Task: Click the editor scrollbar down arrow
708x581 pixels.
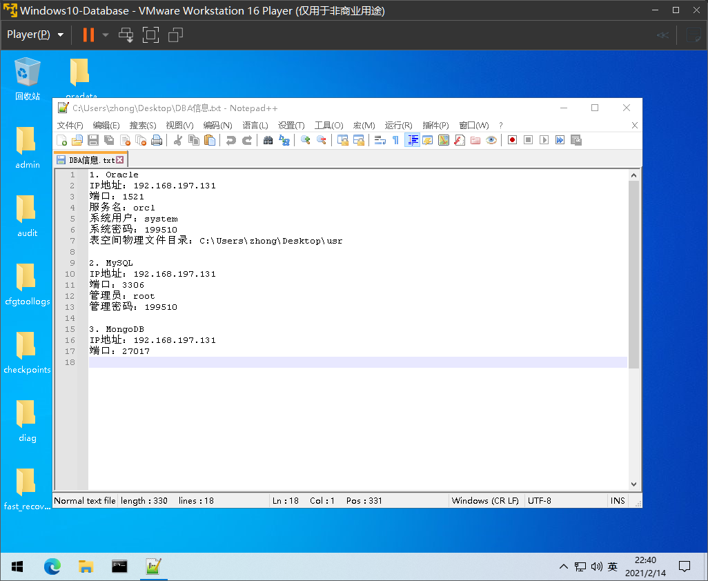Action: 633,484
